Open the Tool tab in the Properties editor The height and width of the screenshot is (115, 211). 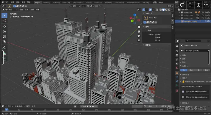pyautogui.click(x=177, y=46)
